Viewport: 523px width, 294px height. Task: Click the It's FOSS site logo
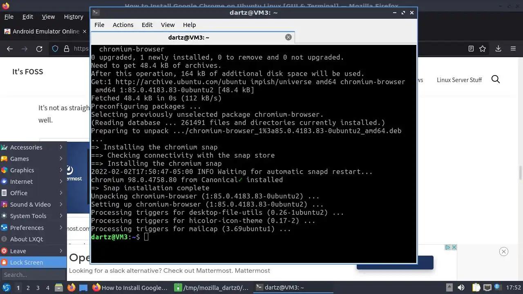point(27,71)
